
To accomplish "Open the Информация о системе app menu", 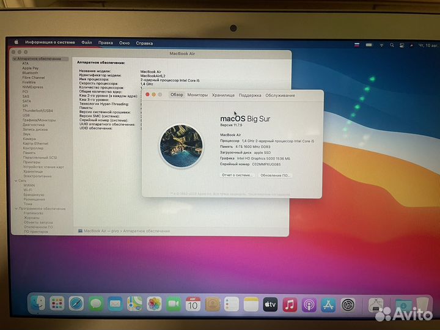I will 50,42.
